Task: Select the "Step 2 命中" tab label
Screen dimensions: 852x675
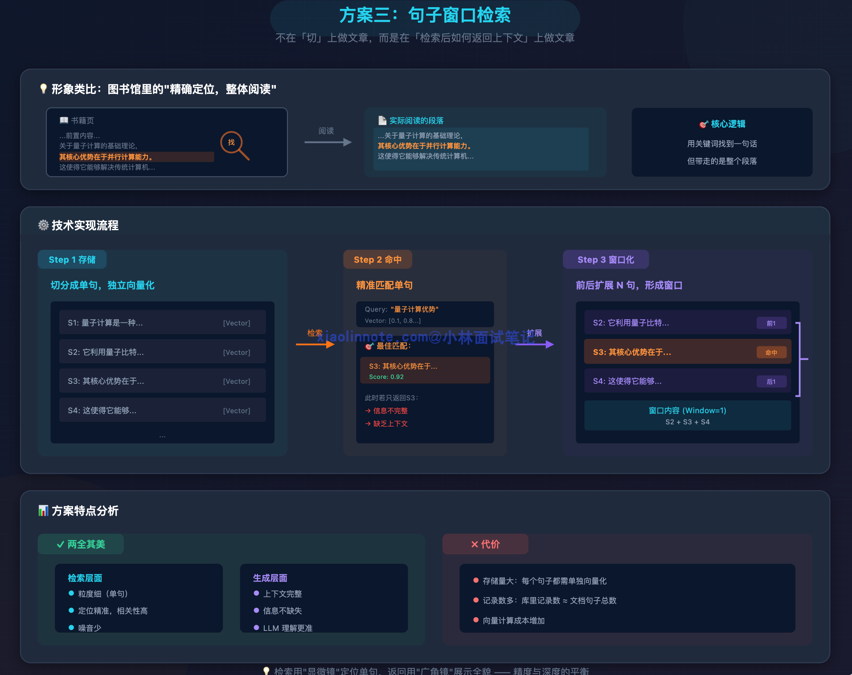Action: click(x=377, y=260)
